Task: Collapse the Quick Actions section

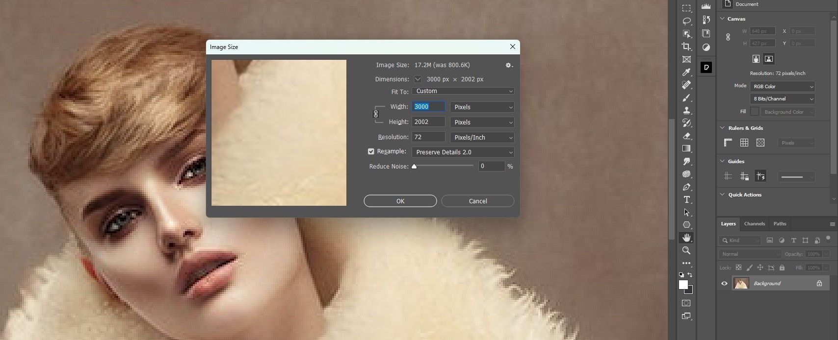Action: [722, 194]
